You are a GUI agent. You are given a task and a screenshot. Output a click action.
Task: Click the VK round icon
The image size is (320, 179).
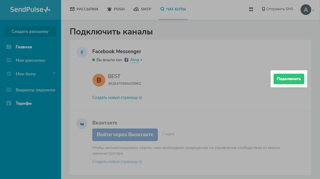pos(82,124)
